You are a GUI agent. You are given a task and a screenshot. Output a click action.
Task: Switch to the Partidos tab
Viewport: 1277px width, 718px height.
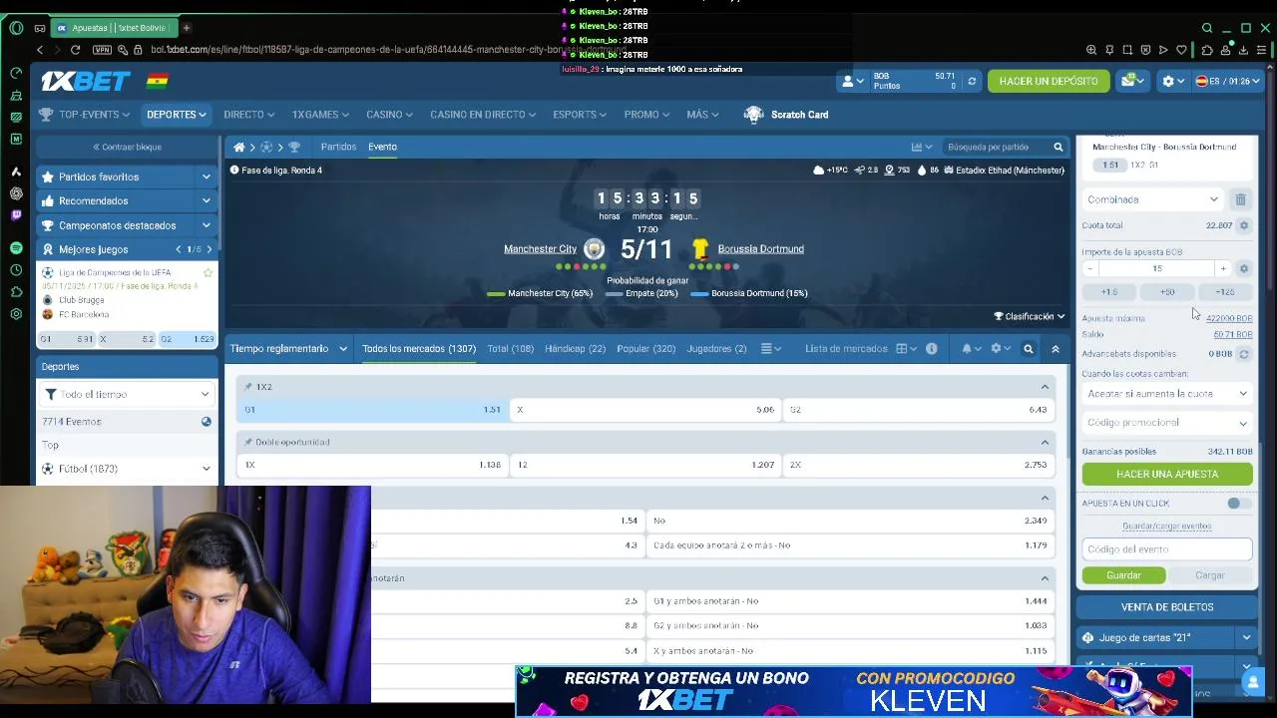[x=338, y=147]
